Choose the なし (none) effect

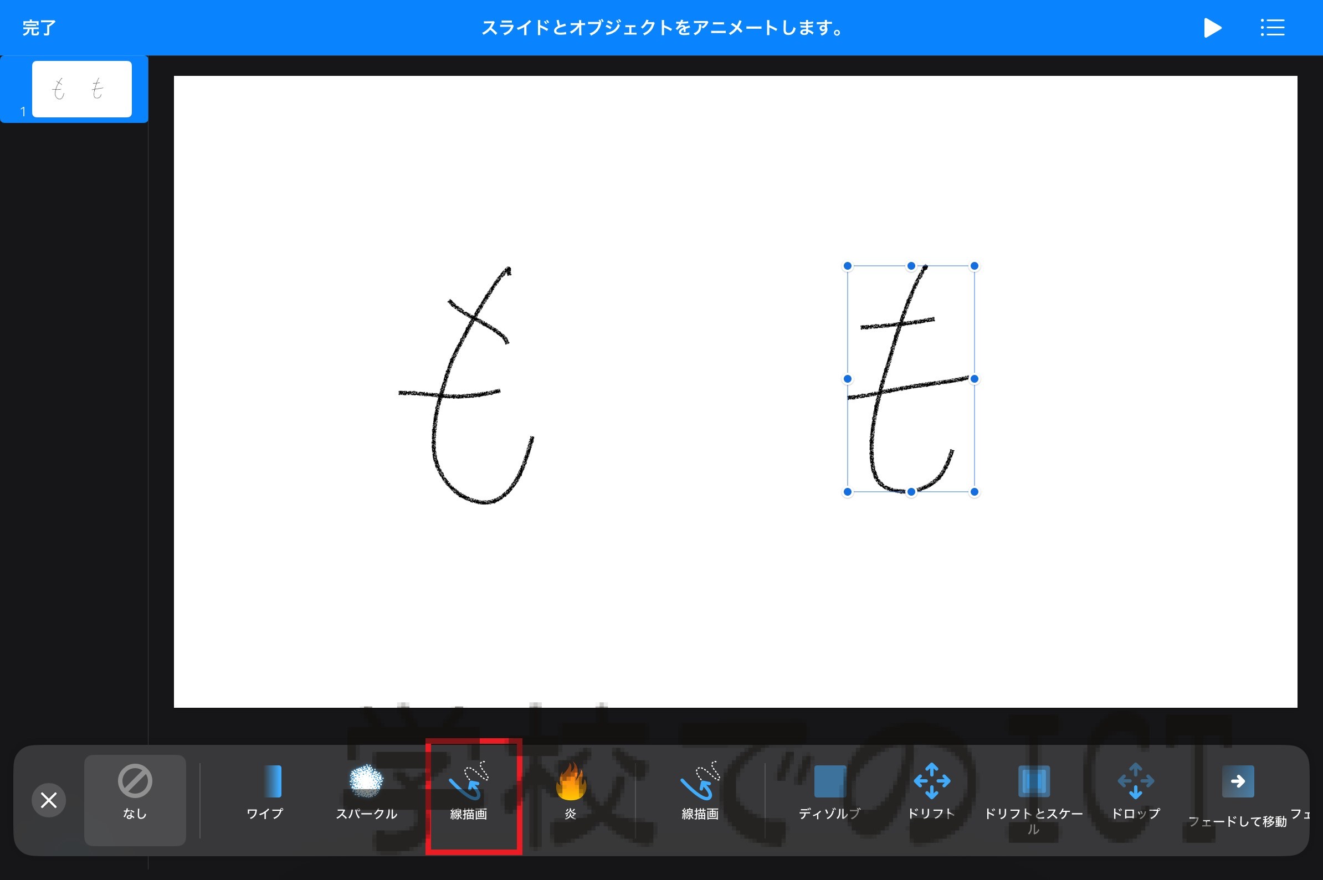click(135, 800)
